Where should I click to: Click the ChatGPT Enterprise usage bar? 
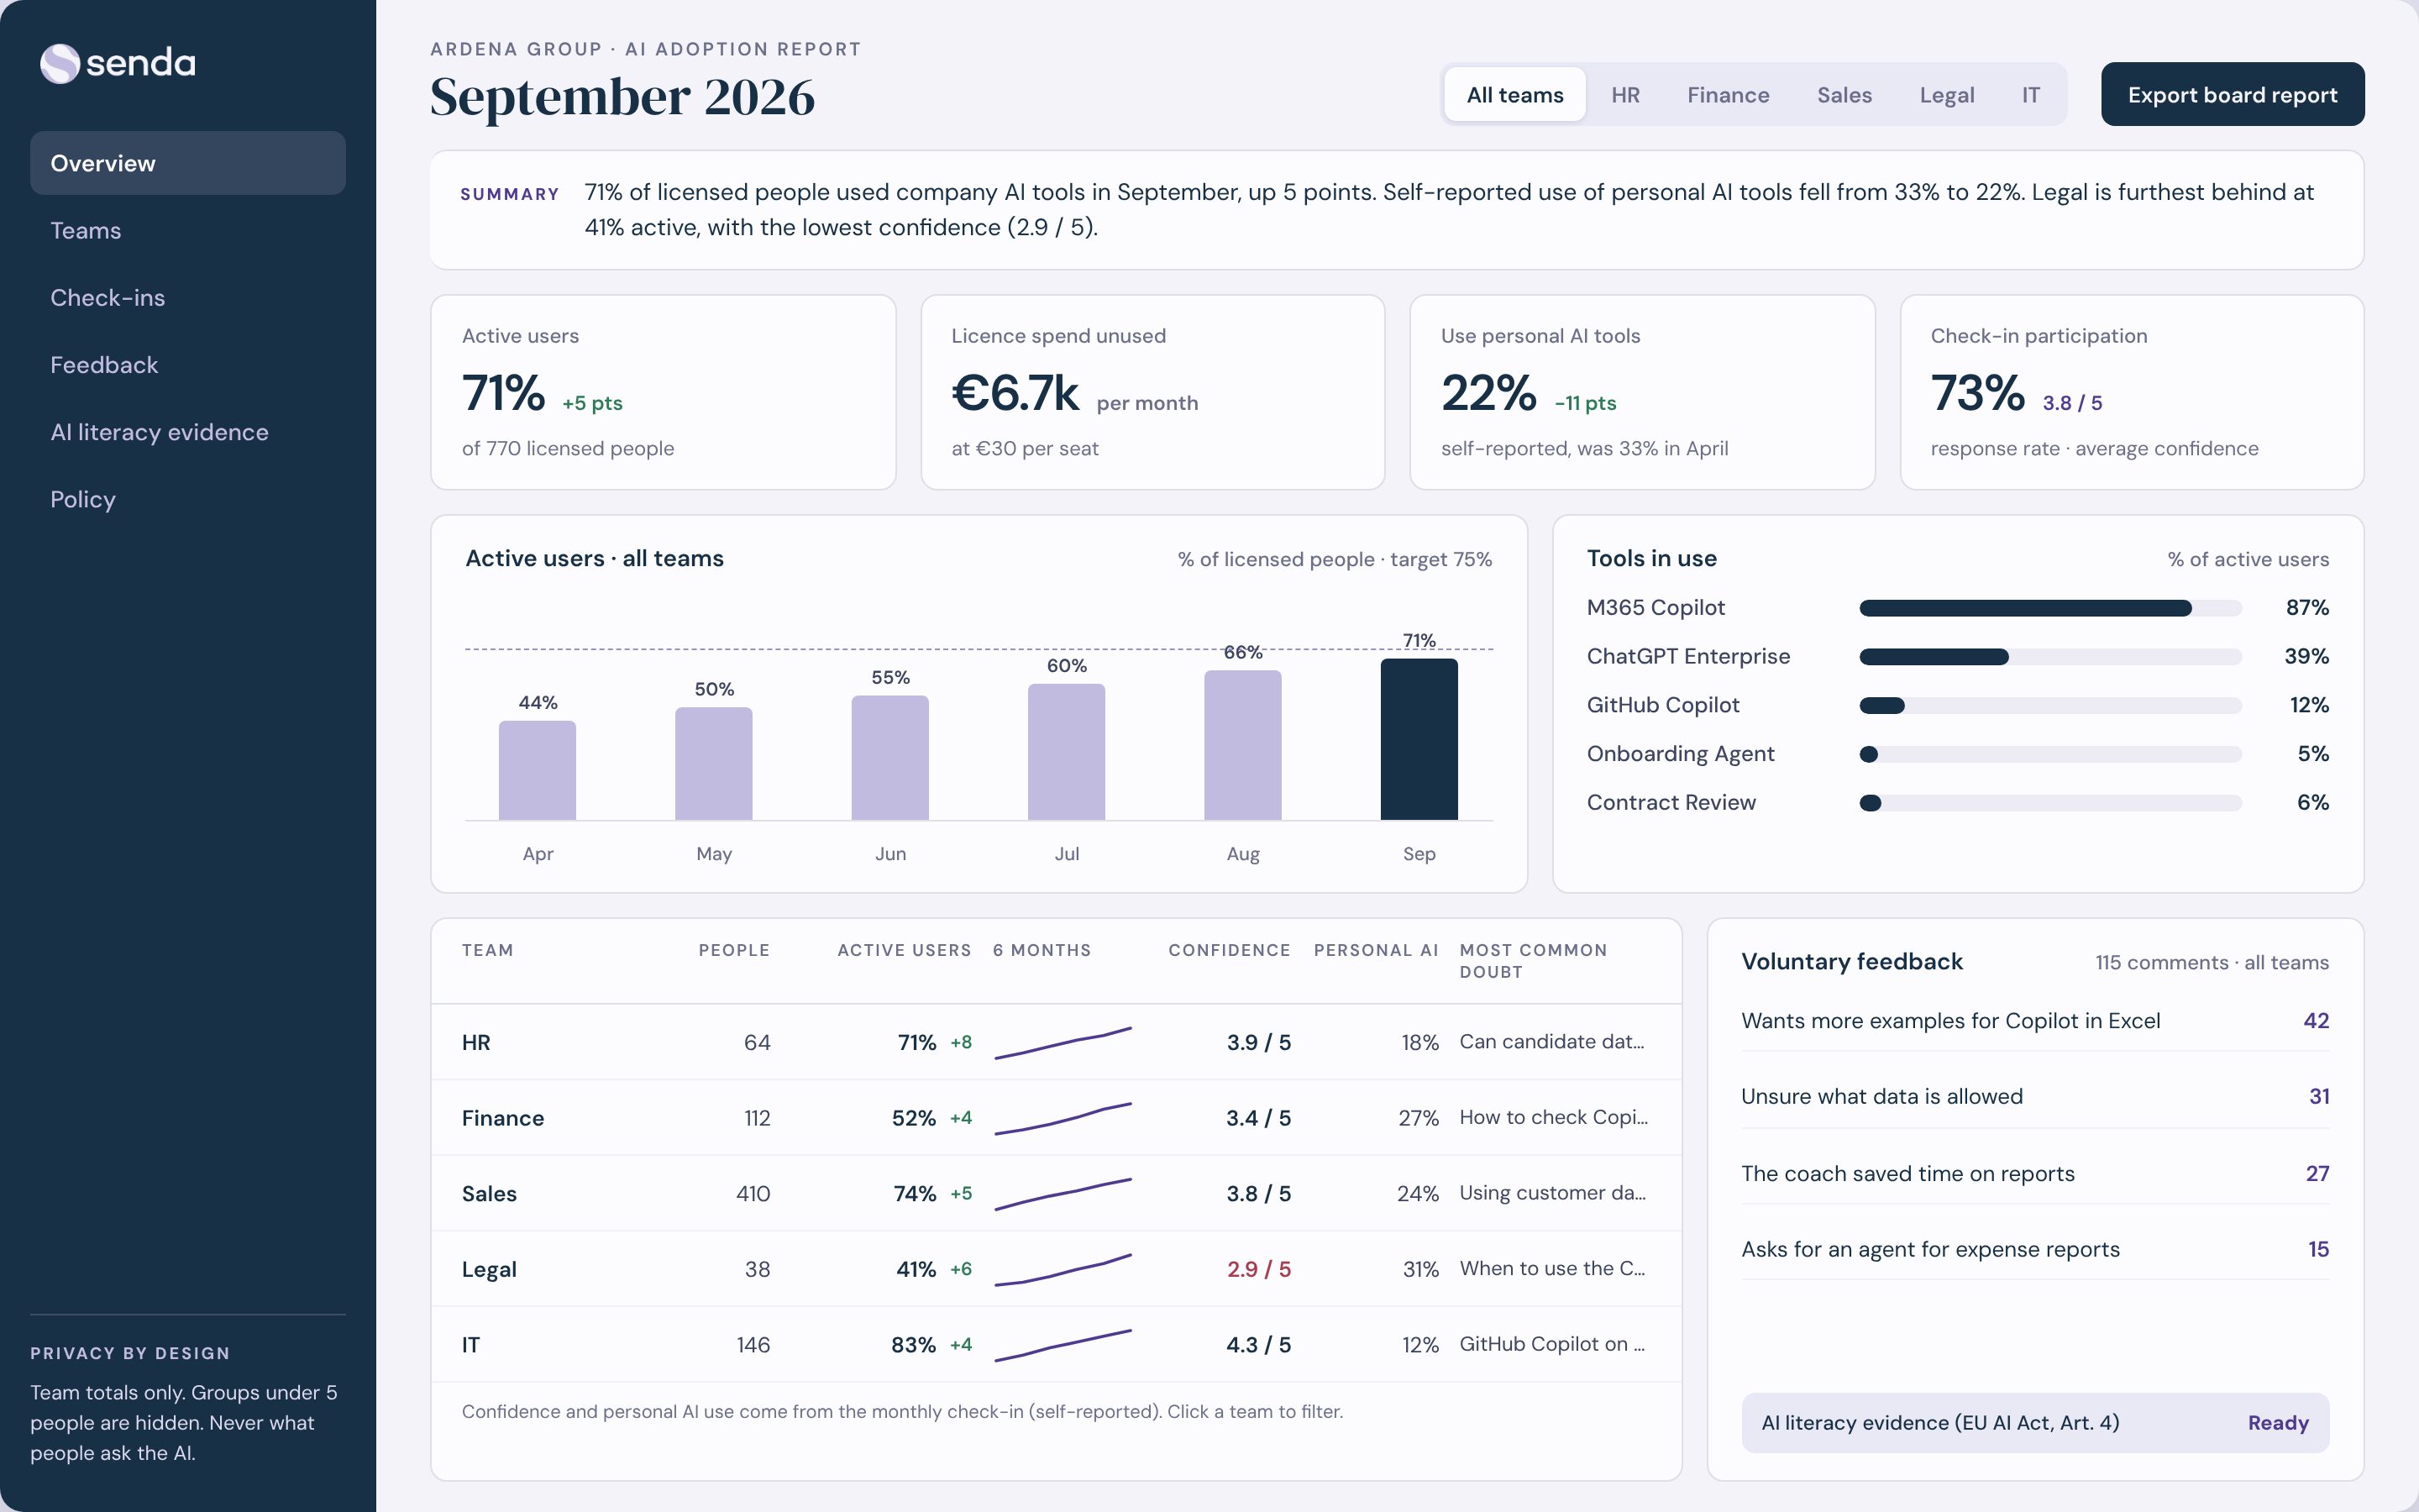pyautogui.click(x=2050, y=657)
